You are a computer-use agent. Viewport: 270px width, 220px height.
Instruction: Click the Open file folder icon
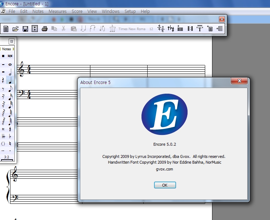click(x=15, y=29)
